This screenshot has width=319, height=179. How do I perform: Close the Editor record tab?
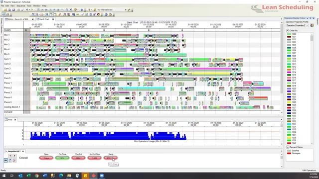(x=33, y=19)
